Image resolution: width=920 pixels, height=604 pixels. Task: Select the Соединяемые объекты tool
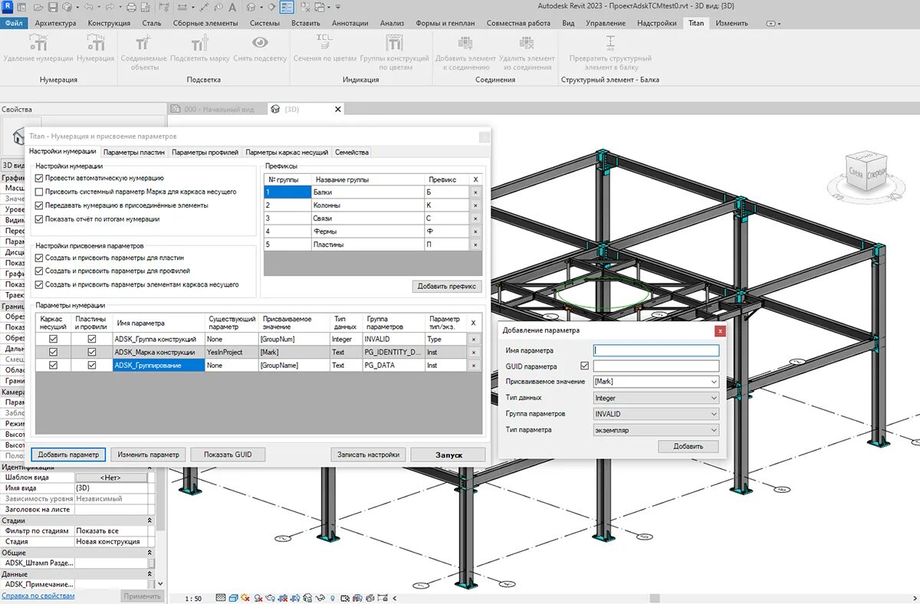point(143,52)
